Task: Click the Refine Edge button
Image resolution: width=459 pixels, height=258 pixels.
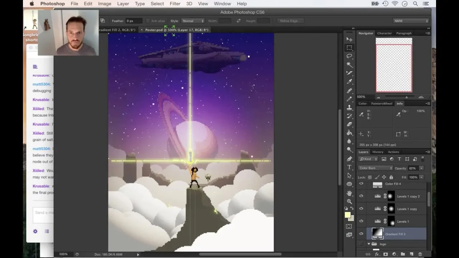Action: click(290, 21)
